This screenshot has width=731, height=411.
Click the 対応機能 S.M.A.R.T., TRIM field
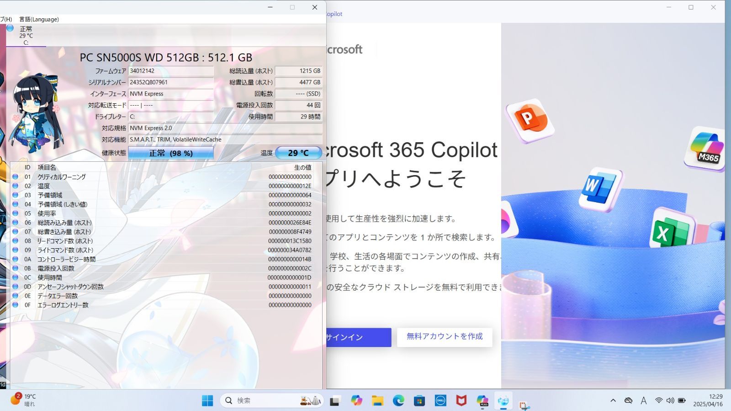225,139
